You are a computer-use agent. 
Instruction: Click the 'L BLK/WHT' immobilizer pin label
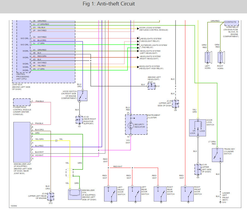point(38,152)
